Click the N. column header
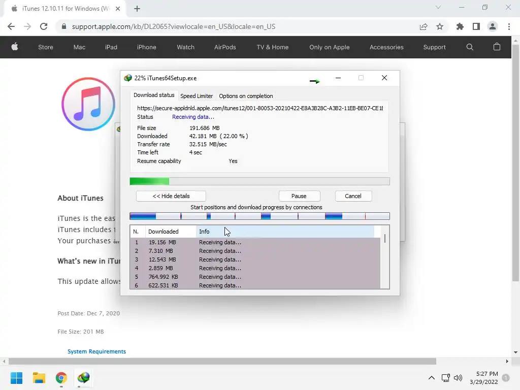 coord(137,232)
